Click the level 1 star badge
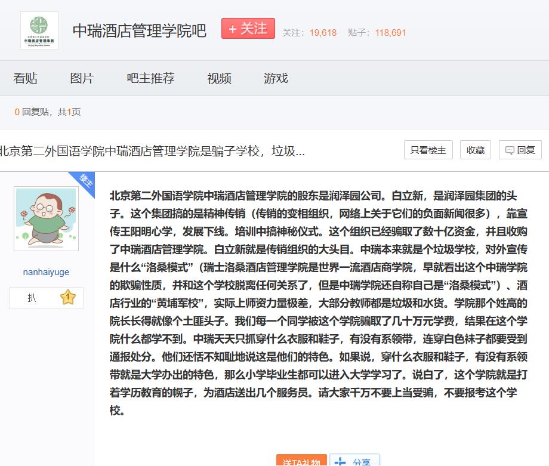 pos(67,298)
